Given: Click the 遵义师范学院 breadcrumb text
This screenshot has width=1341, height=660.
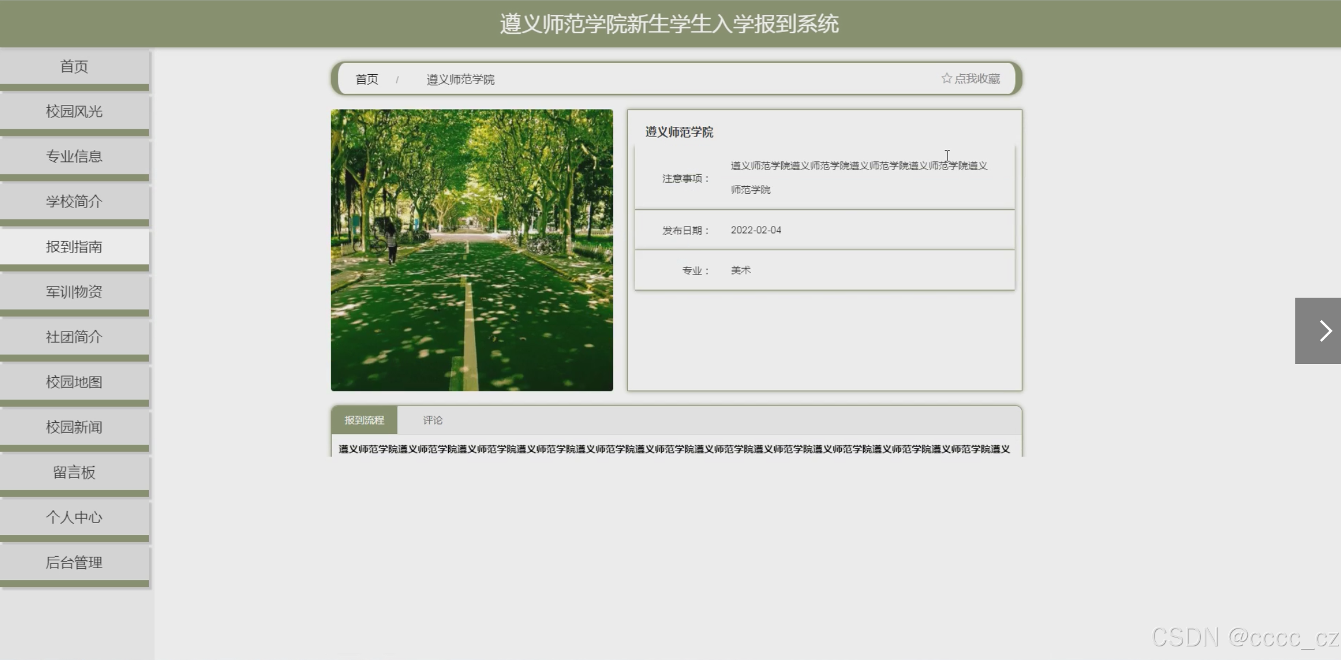Looking at the screenshot, I should click(x=460, y=79).
